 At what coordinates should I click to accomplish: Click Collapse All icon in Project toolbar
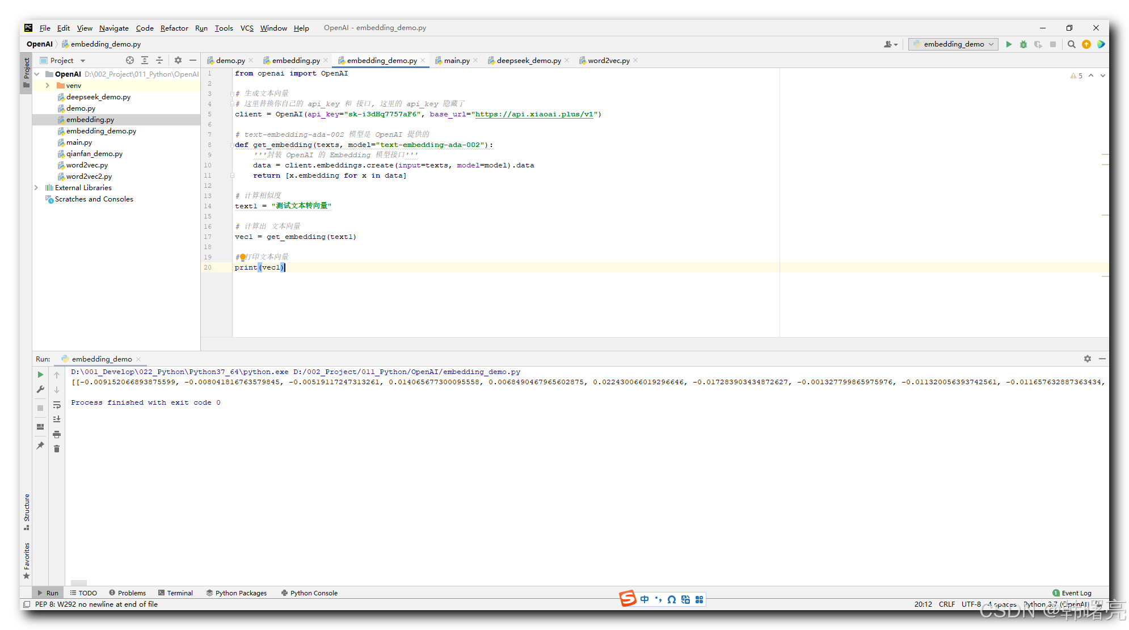pos(159,60)
